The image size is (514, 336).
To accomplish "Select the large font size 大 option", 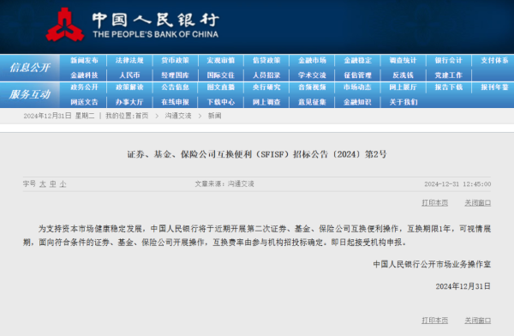I will coord(43,184).
